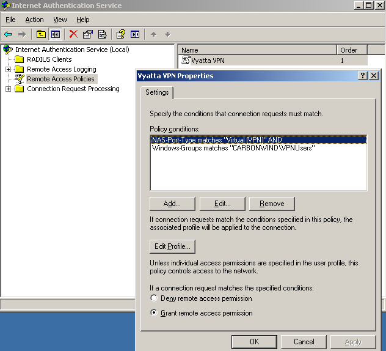Image resolution: width=386 pixels, height=351 pixels.
Task: Expand the Connection Request Processing node
Action: (x=8, y=89)
